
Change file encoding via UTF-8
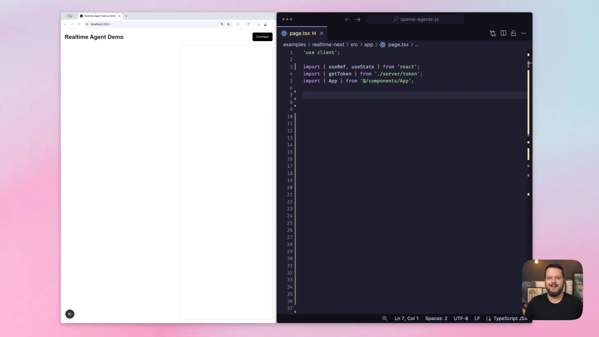(461, 319)
